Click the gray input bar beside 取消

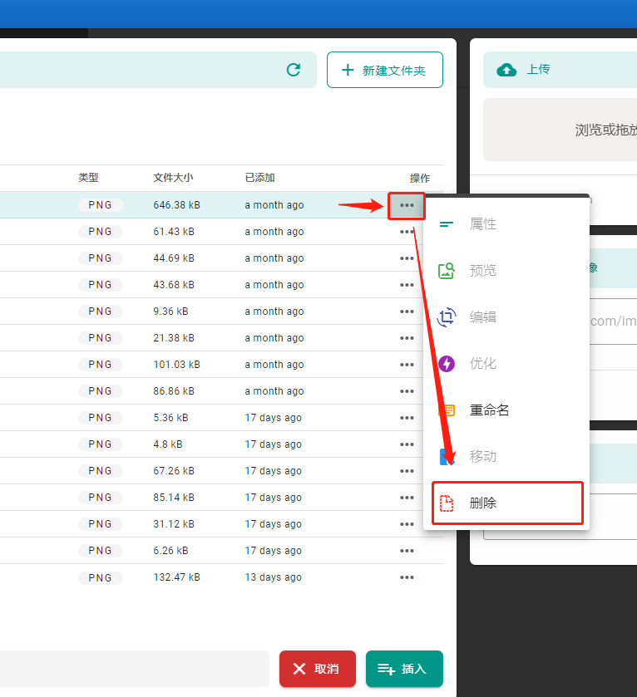pos(135,669)
